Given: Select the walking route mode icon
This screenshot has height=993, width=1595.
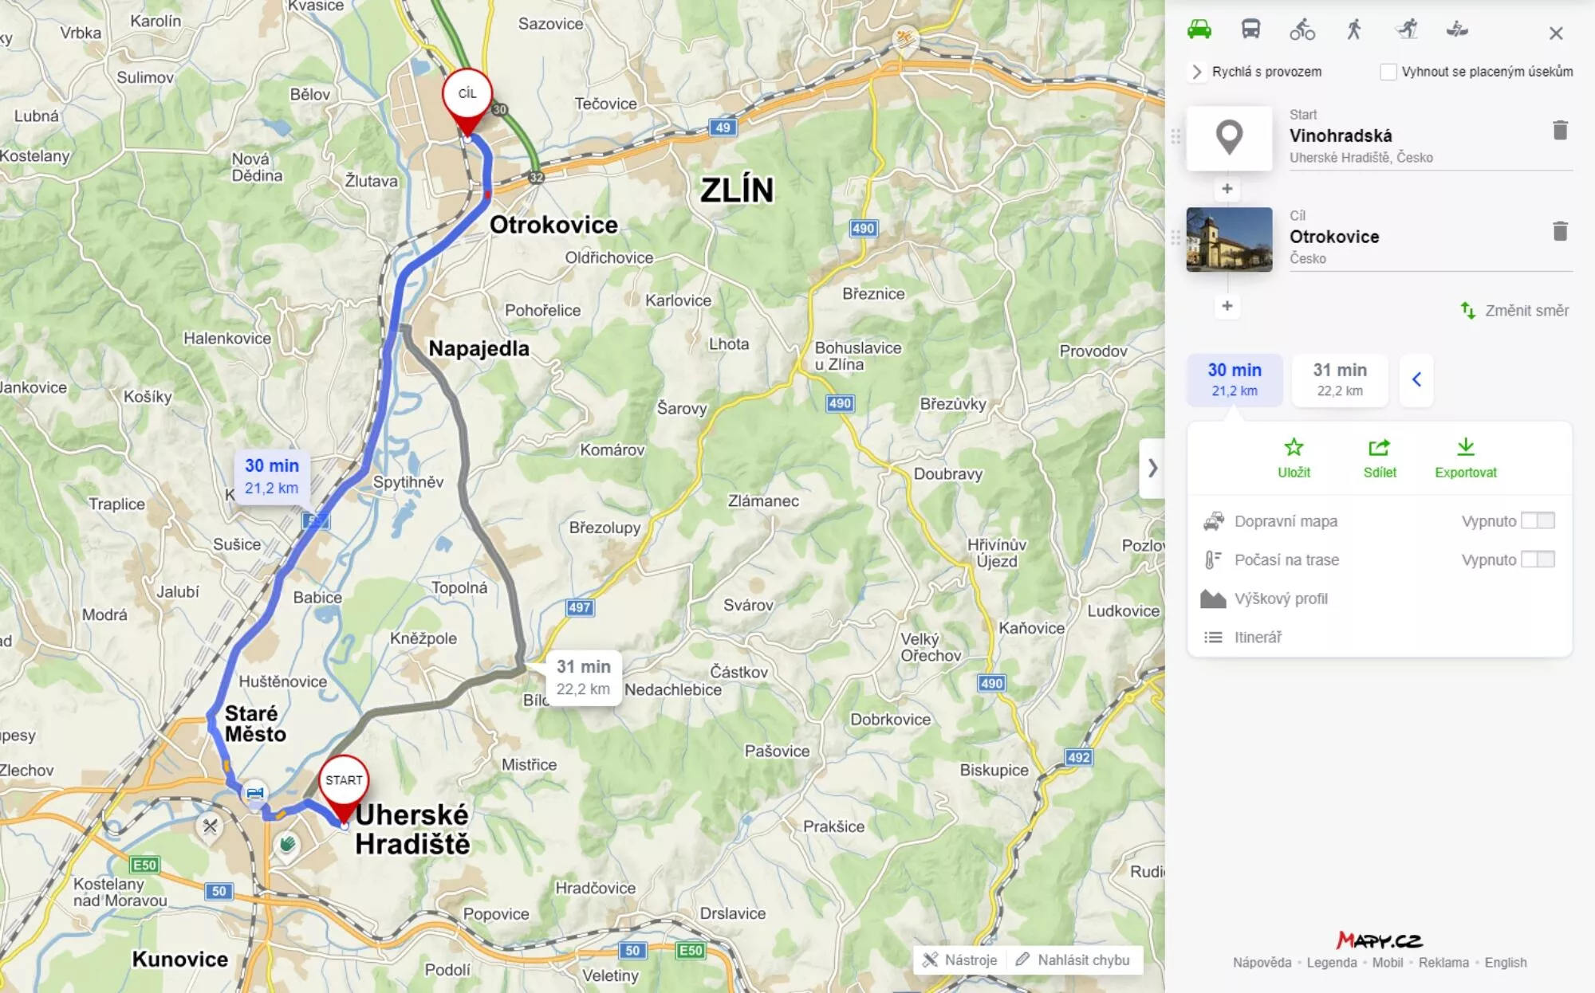Looking at the screenshot, I should pyautogui.click(x=1354, y=30).
